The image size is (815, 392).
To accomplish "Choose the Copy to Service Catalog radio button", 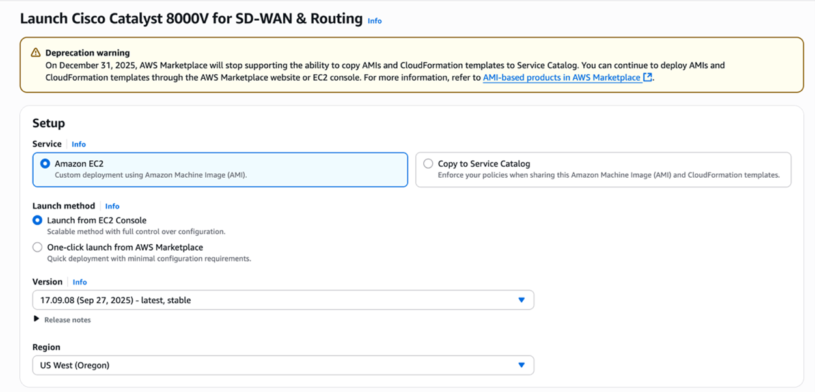I will click(428, 164).
